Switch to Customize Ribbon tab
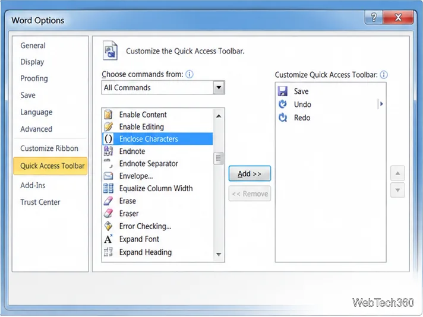423x317 pixels. 49,148
